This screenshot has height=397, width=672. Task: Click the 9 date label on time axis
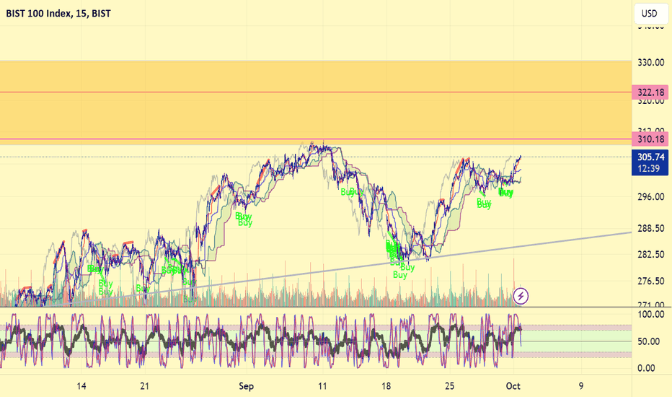(581, 386)
